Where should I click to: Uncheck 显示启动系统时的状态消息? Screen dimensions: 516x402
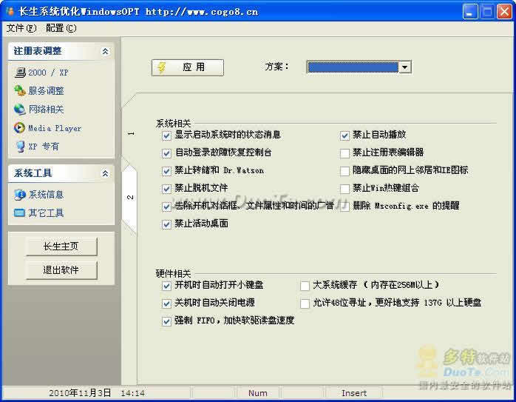coord(167,135)
